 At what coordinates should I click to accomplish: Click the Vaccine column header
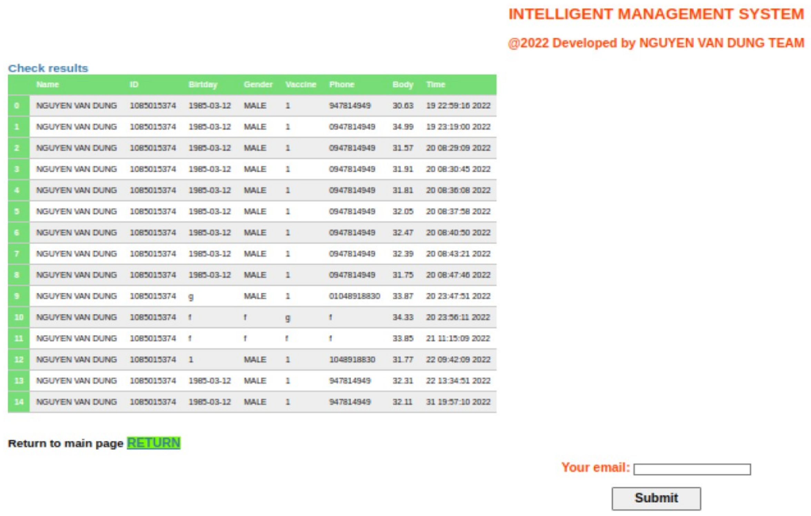click(x=300, y=84)
